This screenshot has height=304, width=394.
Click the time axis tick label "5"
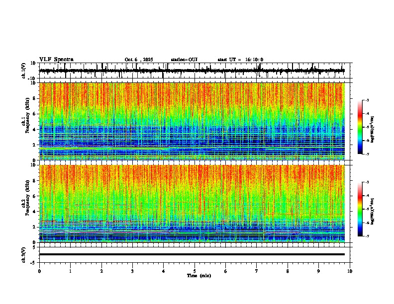195,271
